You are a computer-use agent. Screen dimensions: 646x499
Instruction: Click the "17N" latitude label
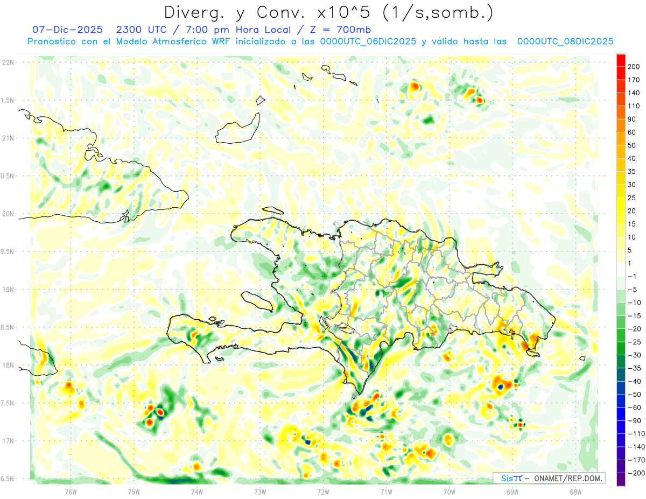(x=8, y=441)
